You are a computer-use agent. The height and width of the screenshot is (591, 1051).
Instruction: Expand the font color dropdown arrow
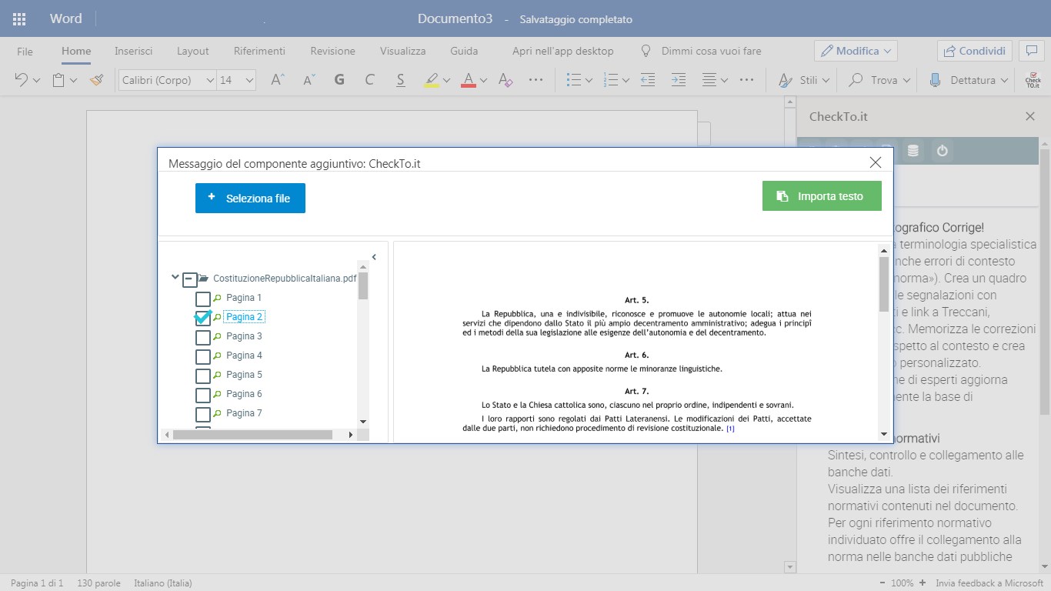(x=483, y=80)
